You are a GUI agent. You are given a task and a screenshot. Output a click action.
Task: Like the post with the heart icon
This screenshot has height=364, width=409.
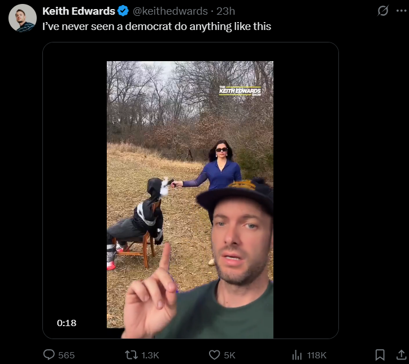coord(215,355)
